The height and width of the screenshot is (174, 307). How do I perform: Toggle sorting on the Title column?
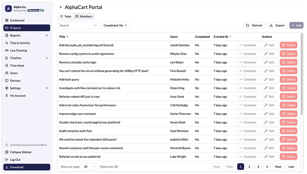tap(63, 37)
